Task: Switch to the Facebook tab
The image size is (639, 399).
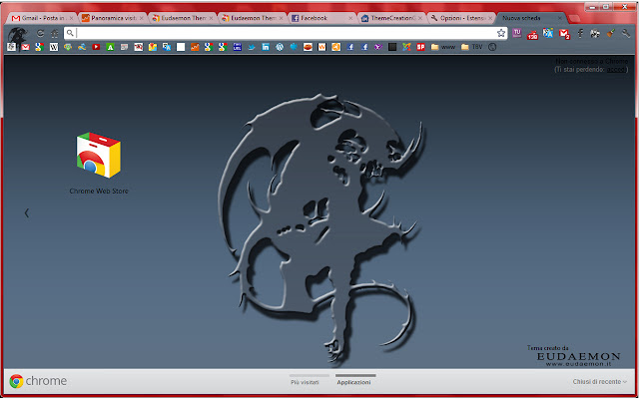Action: coord(321,18)
